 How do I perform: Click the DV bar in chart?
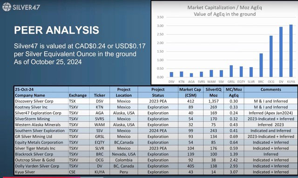tap(281, 52)
